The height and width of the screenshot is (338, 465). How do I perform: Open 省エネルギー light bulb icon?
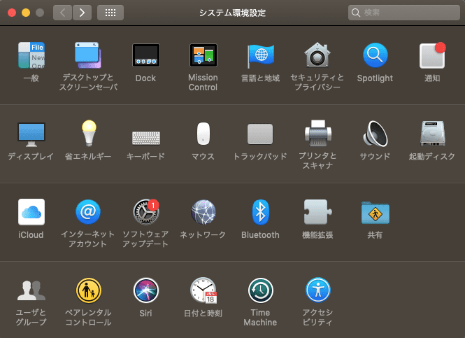(x=89, y=133)
